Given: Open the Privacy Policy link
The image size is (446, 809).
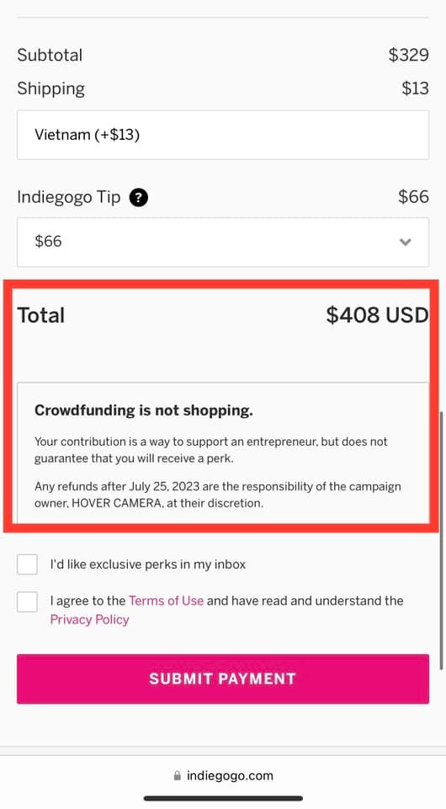Looking at the screenshot, I should (89, 619).
